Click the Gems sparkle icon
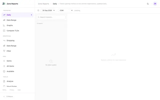This screenshot has height=100, width=160. (4, 61)
